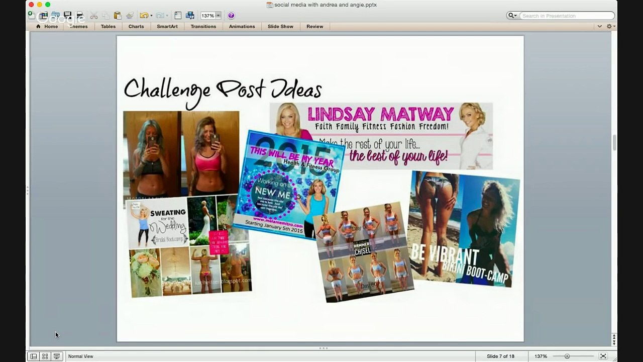Open the templates gallery icon

tap(43, 16)
